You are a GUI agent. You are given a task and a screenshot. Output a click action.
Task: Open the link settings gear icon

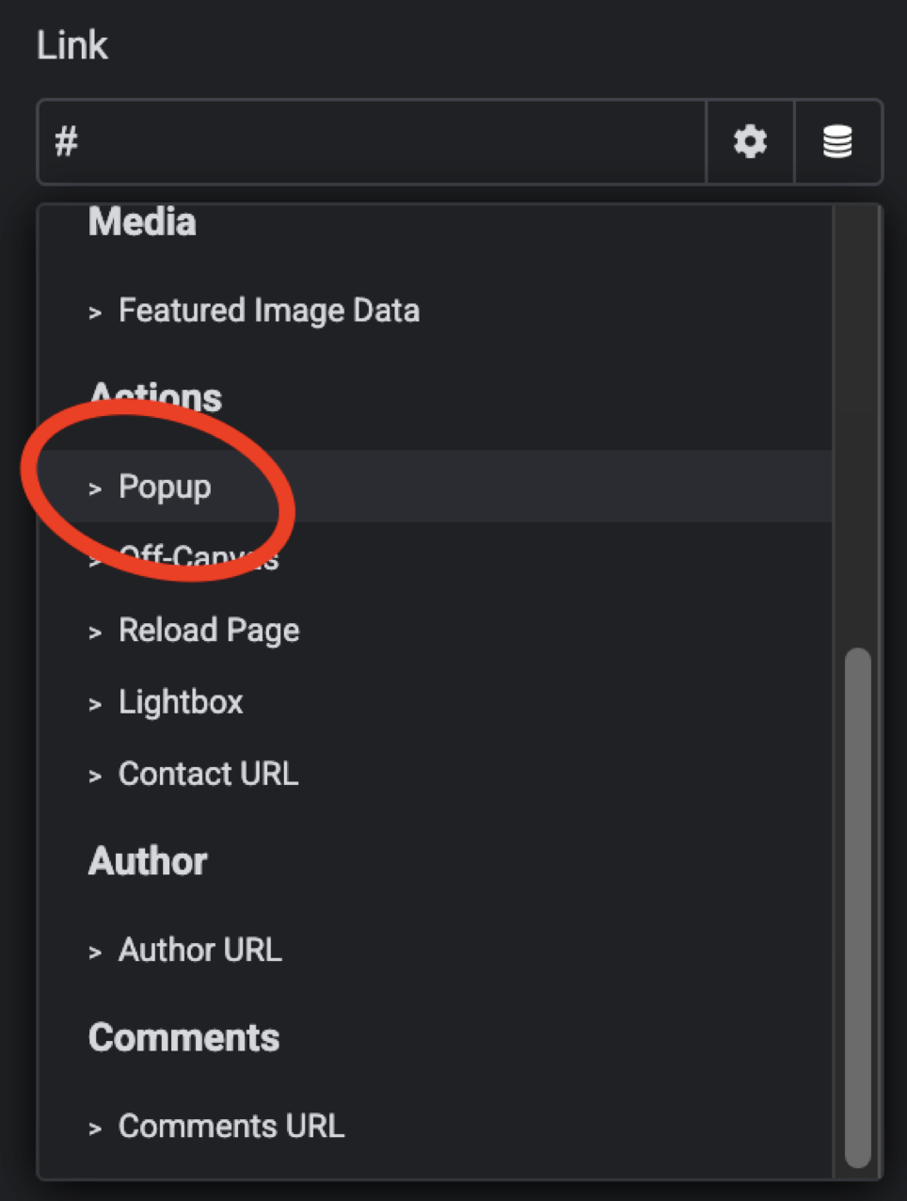click(750, 142)
